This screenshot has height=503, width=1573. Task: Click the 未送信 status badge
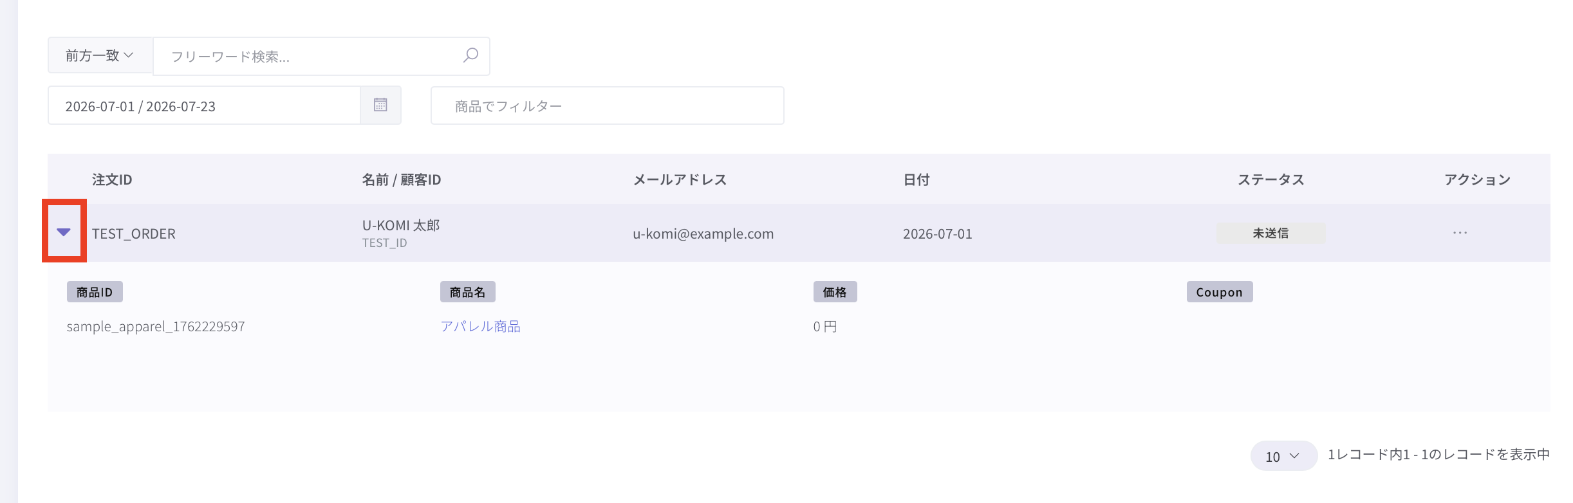coord(1270,233)
